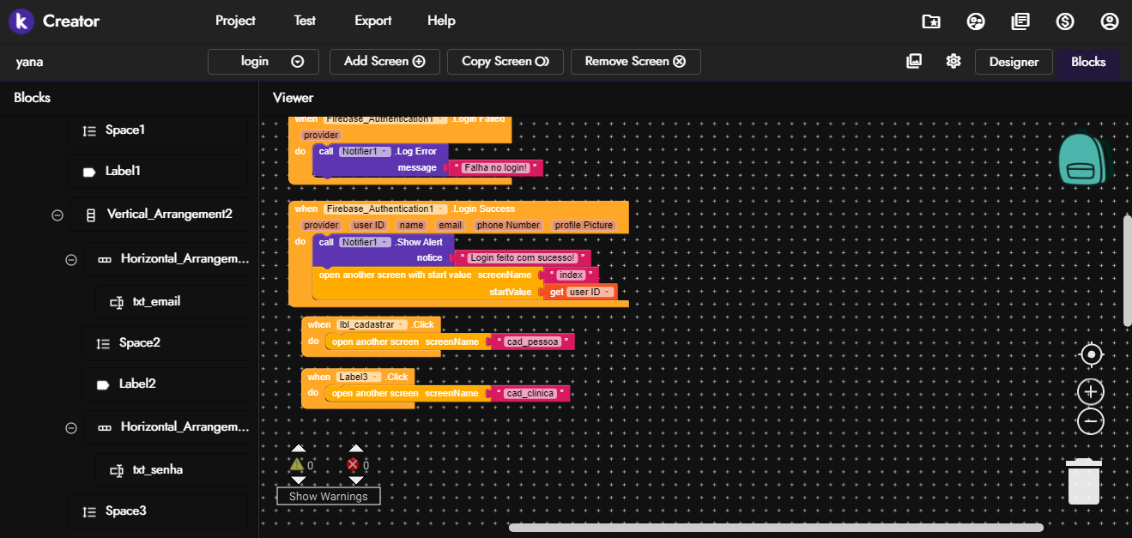
Task: Click the 'Login feito com sucesso!' text block
Action: [523, 257]
